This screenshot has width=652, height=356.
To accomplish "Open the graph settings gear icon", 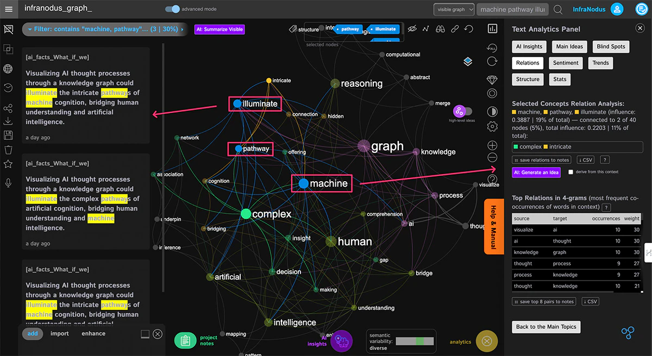I will coord(492,126).
